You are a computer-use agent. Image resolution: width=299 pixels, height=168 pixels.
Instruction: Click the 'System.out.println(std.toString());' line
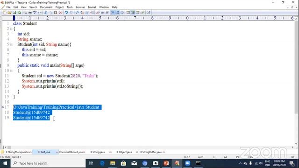52,86
